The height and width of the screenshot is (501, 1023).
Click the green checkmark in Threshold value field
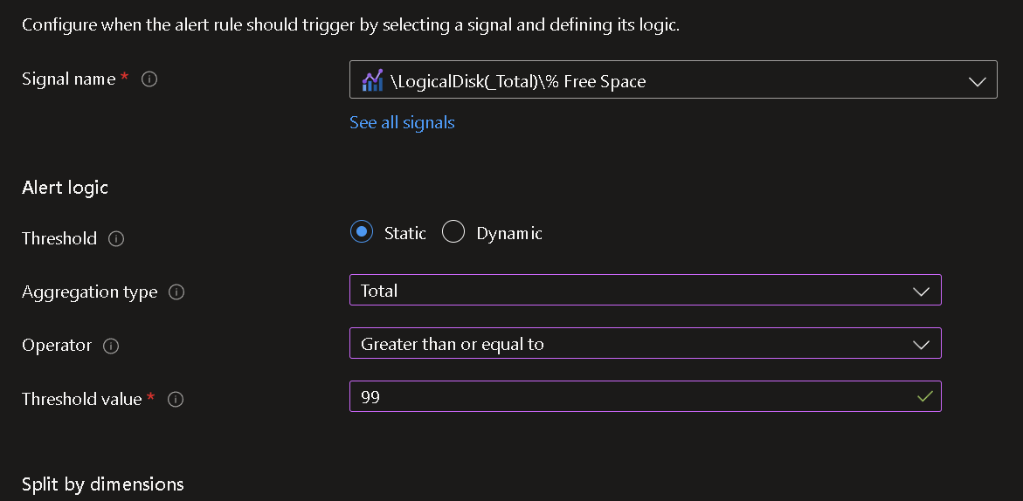tap(924, 396)
